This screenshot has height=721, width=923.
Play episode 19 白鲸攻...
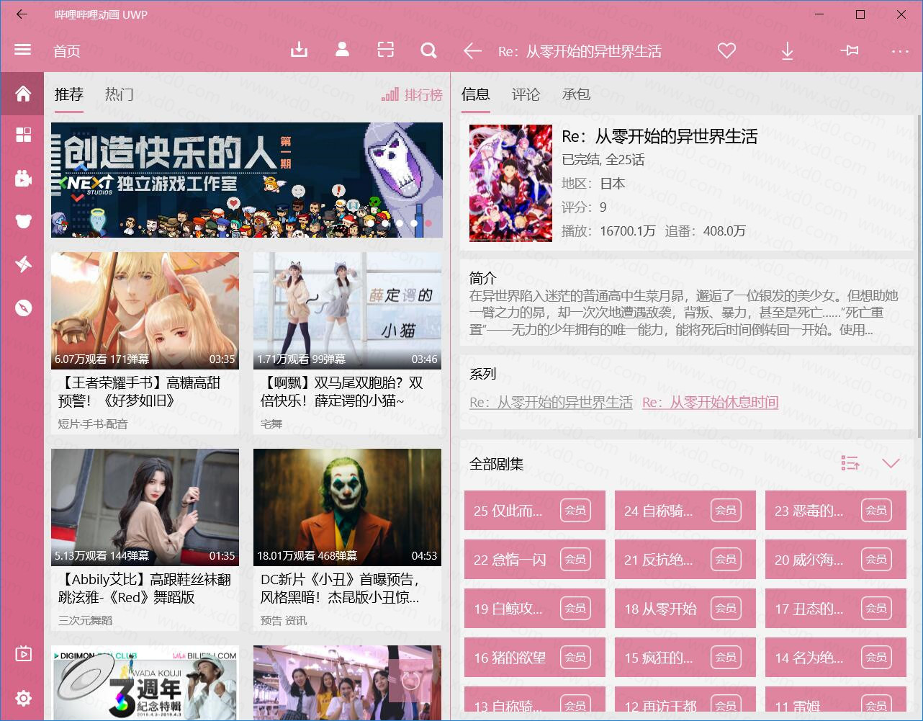pos(535,609)
